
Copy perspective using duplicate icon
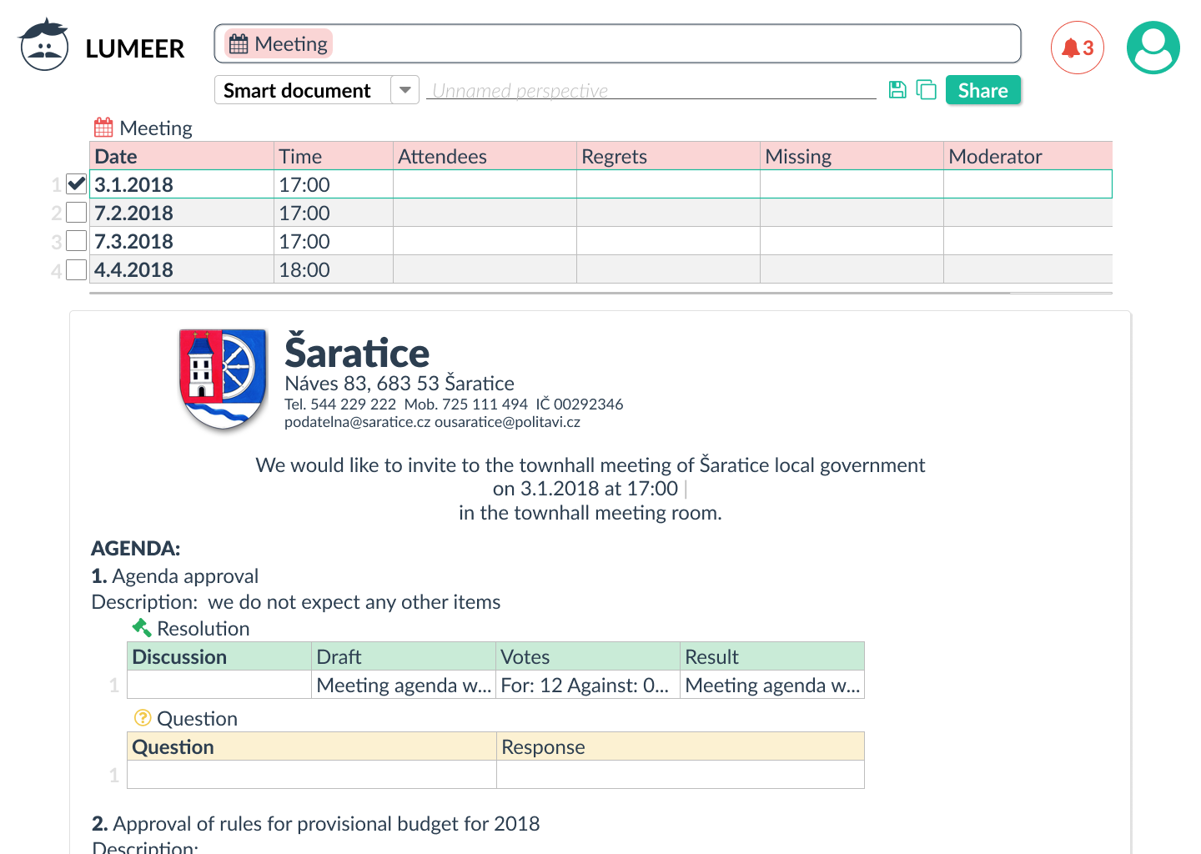tap(926, 90)
